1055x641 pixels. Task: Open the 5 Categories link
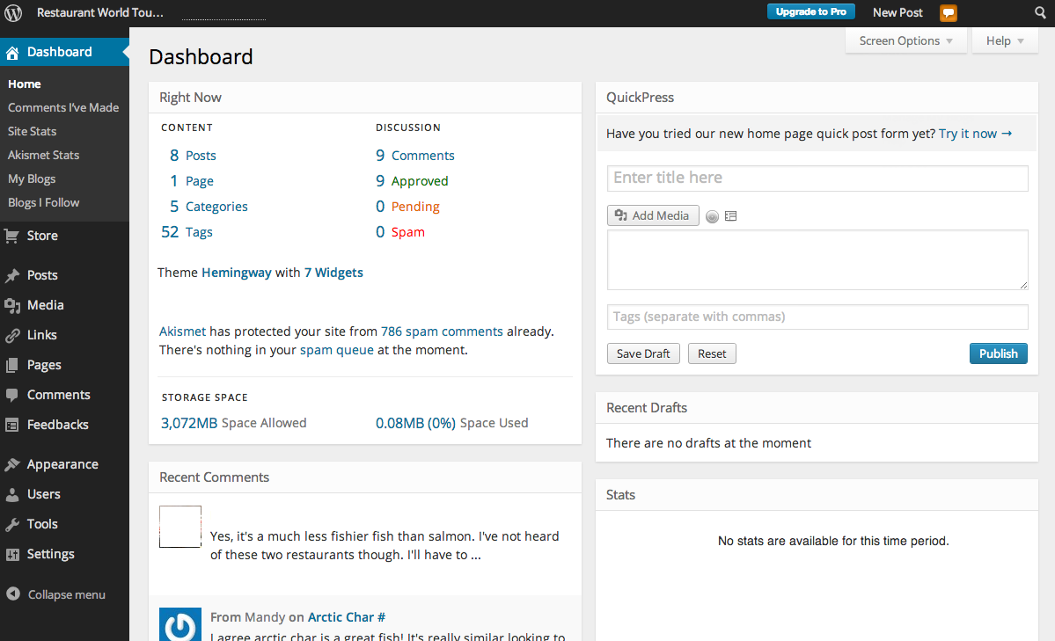pyautogui.click(x=209, y=207)
